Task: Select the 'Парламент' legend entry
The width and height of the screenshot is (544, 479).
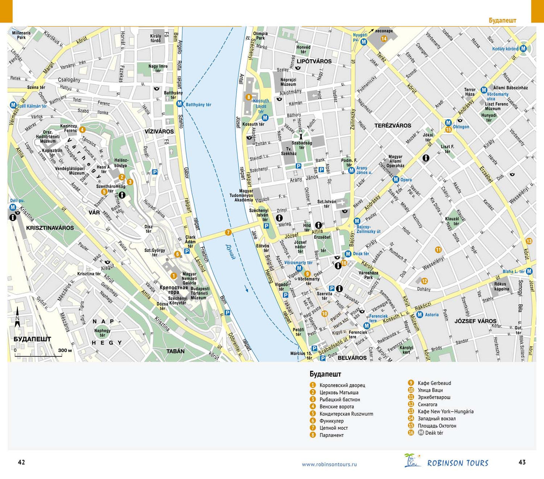Action: pyautogui.click(x=331, y=435)
